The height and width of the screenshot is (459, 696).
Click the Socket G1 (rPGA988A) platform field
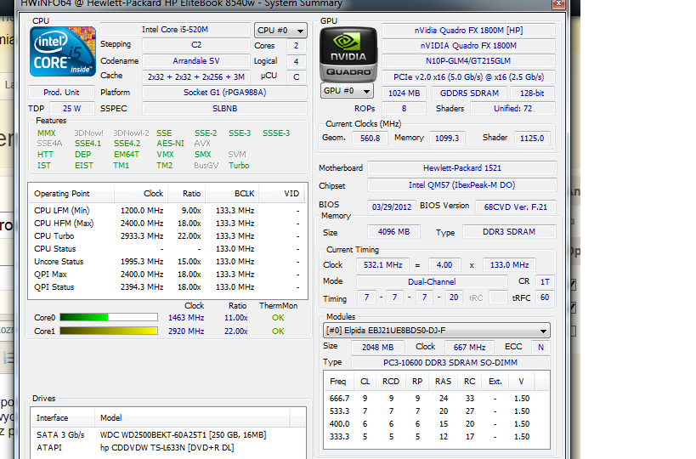tap(224, 93)
